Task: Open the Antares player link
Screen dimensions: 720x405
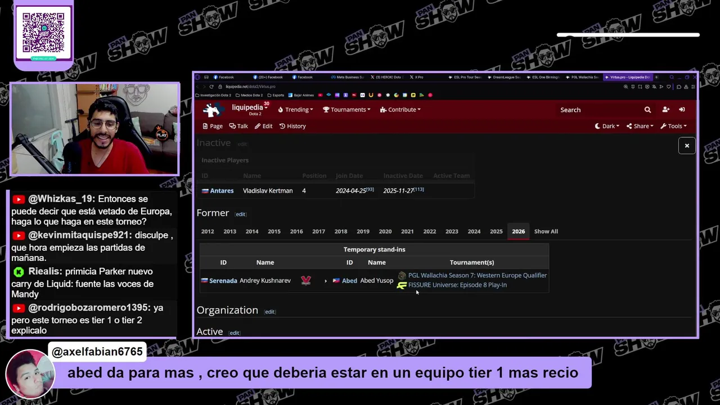Action: [222, 191]
